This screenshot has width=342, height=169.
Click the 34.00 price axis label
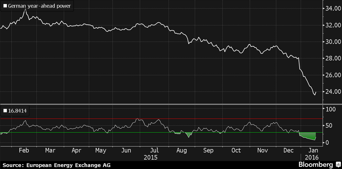pyautogui.click(x=332, y=8)
